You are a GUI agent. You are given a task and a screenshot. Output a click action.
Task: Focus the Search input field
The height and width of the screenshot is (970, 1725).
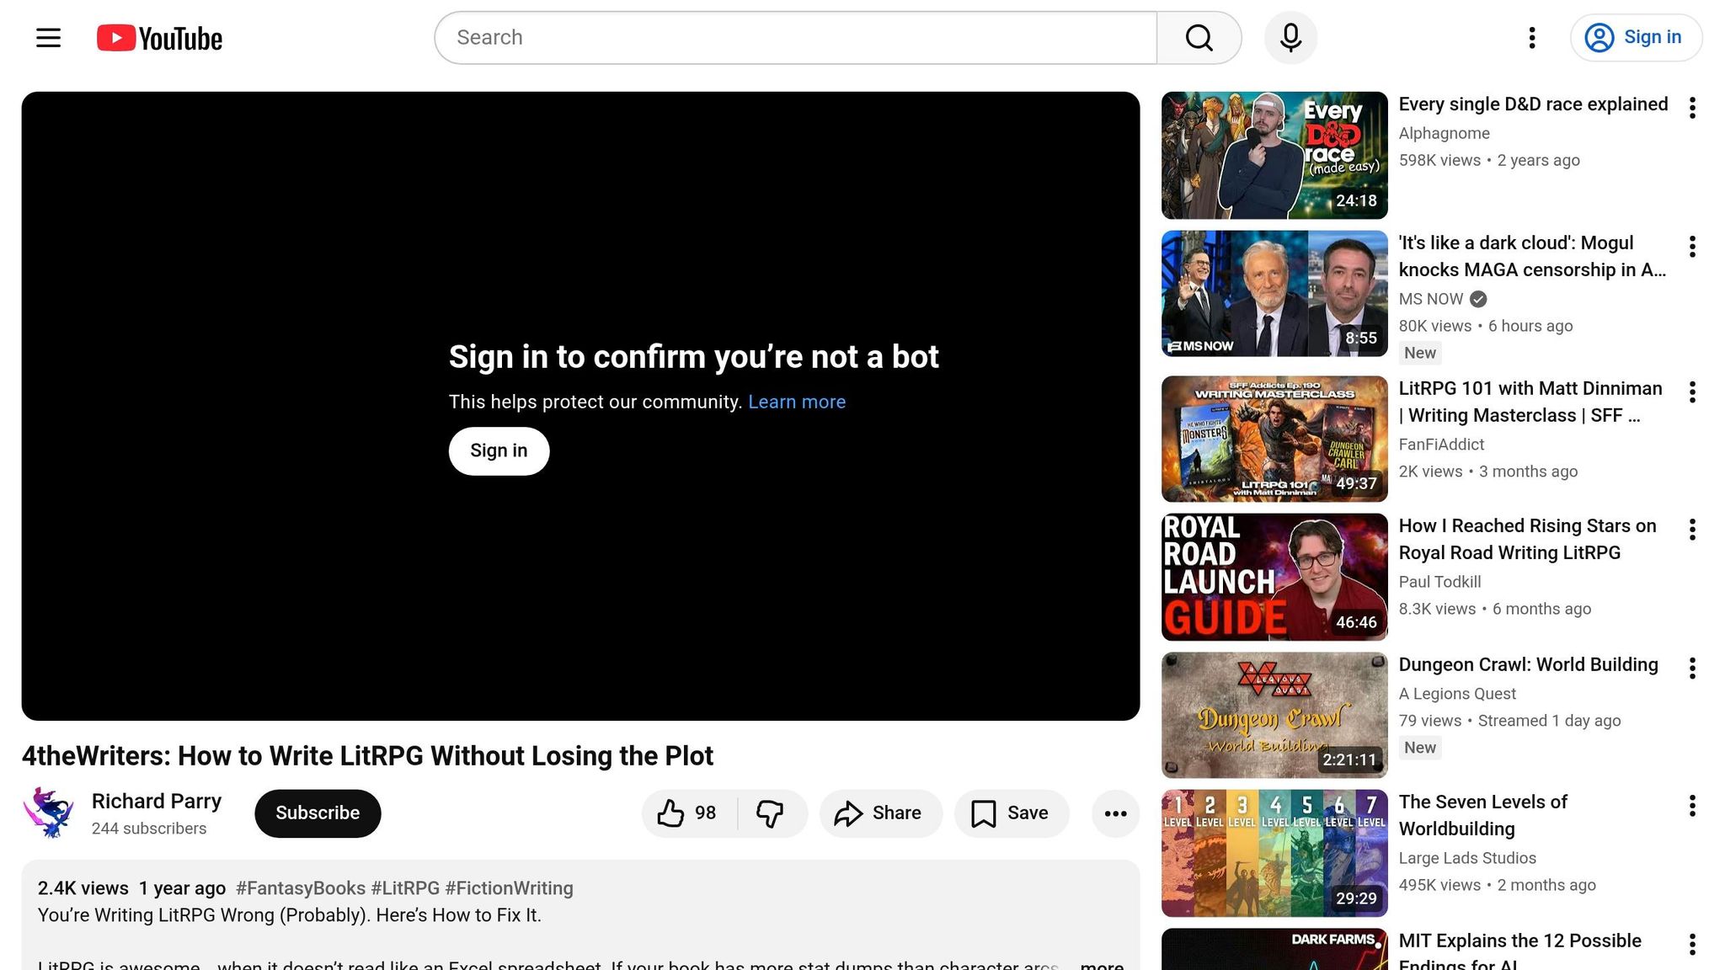click(796, 38)
